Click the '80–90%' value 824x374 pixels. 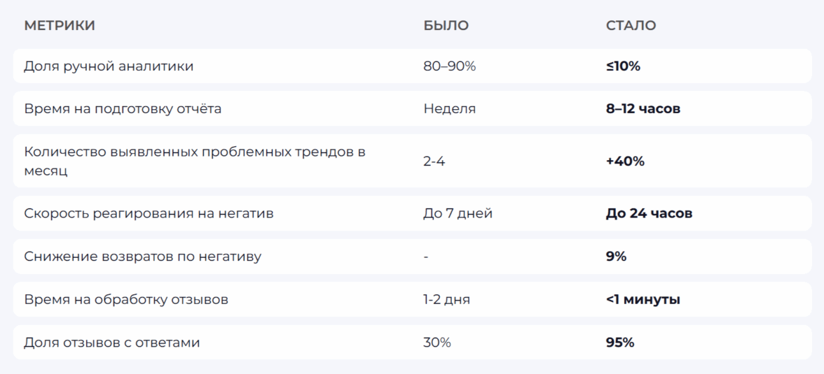(x=449, y=66)
